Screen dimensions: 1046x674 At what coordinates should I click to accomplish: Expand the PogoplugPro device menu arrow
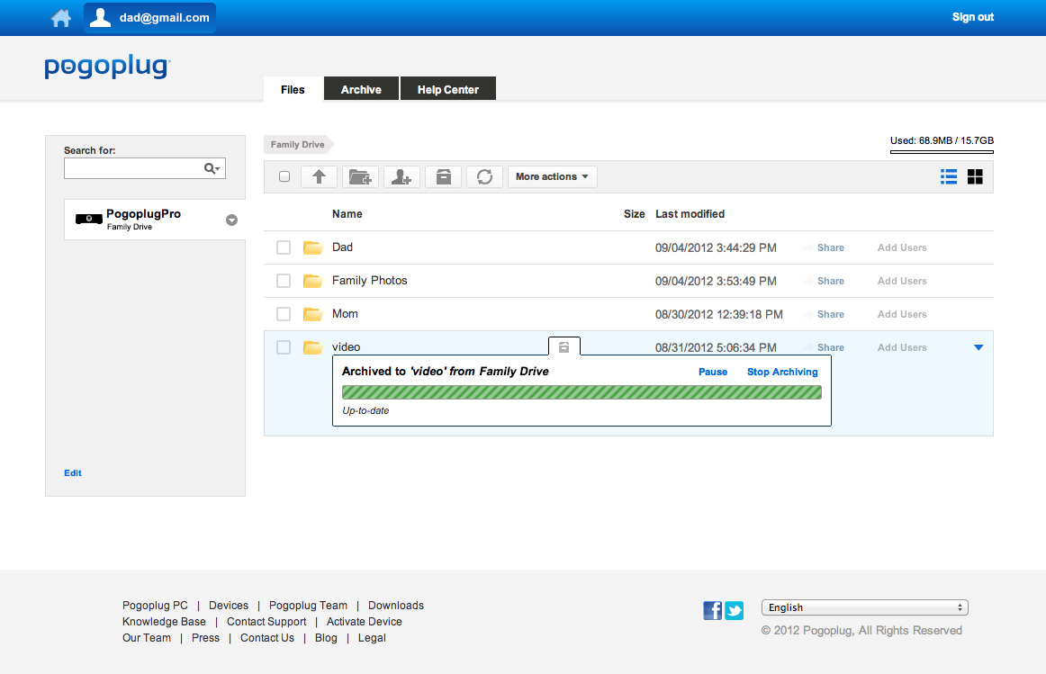(231, 220)
